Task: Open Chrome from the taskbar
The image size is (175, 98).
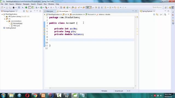Action: tap(35, 96)
